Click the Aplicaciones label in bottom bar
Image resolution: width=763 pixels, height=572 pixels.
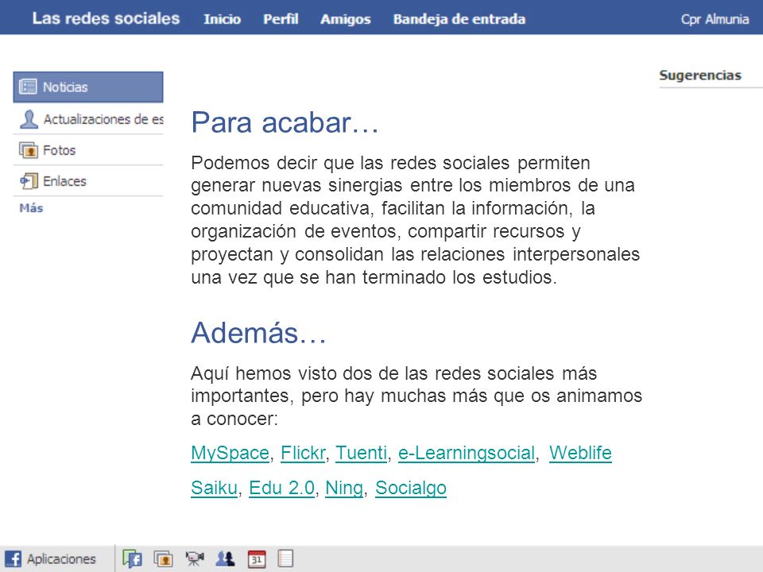tap(61, 558)
